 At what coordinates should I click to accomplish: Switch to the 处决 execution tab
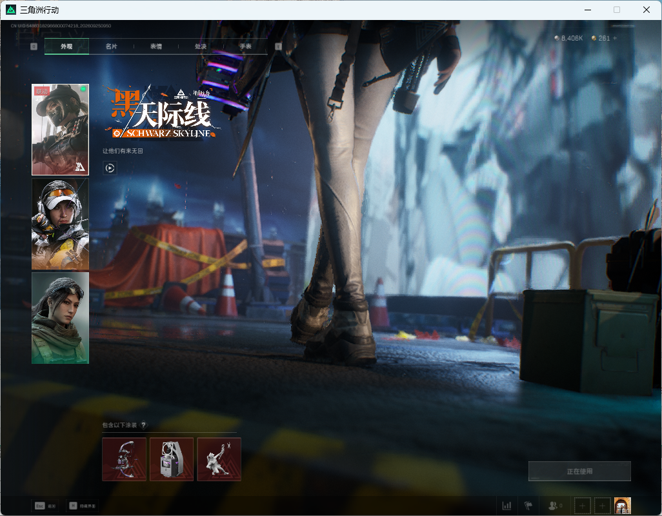pos(201,46)
